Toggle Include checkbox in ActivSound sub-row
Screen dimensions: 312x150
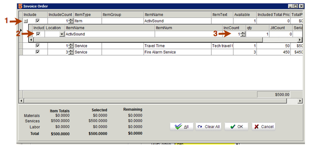click(x=38, y=34)
